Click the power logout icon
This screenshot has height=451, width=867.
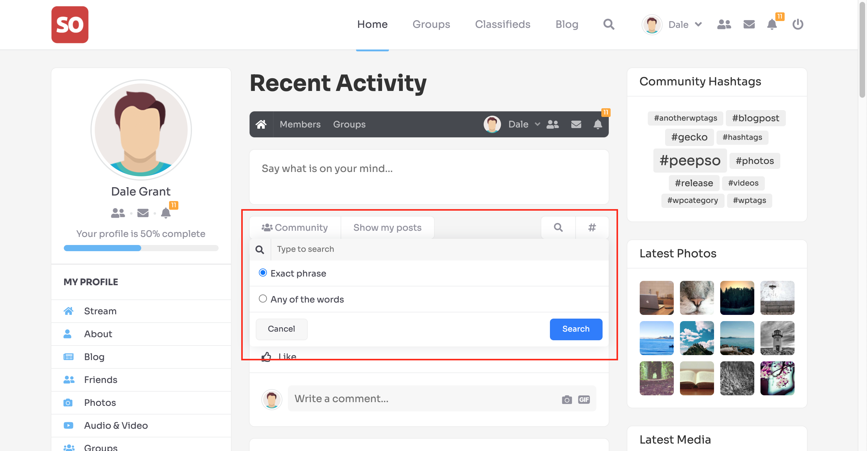pyautogui.click(x=798, y=24)
